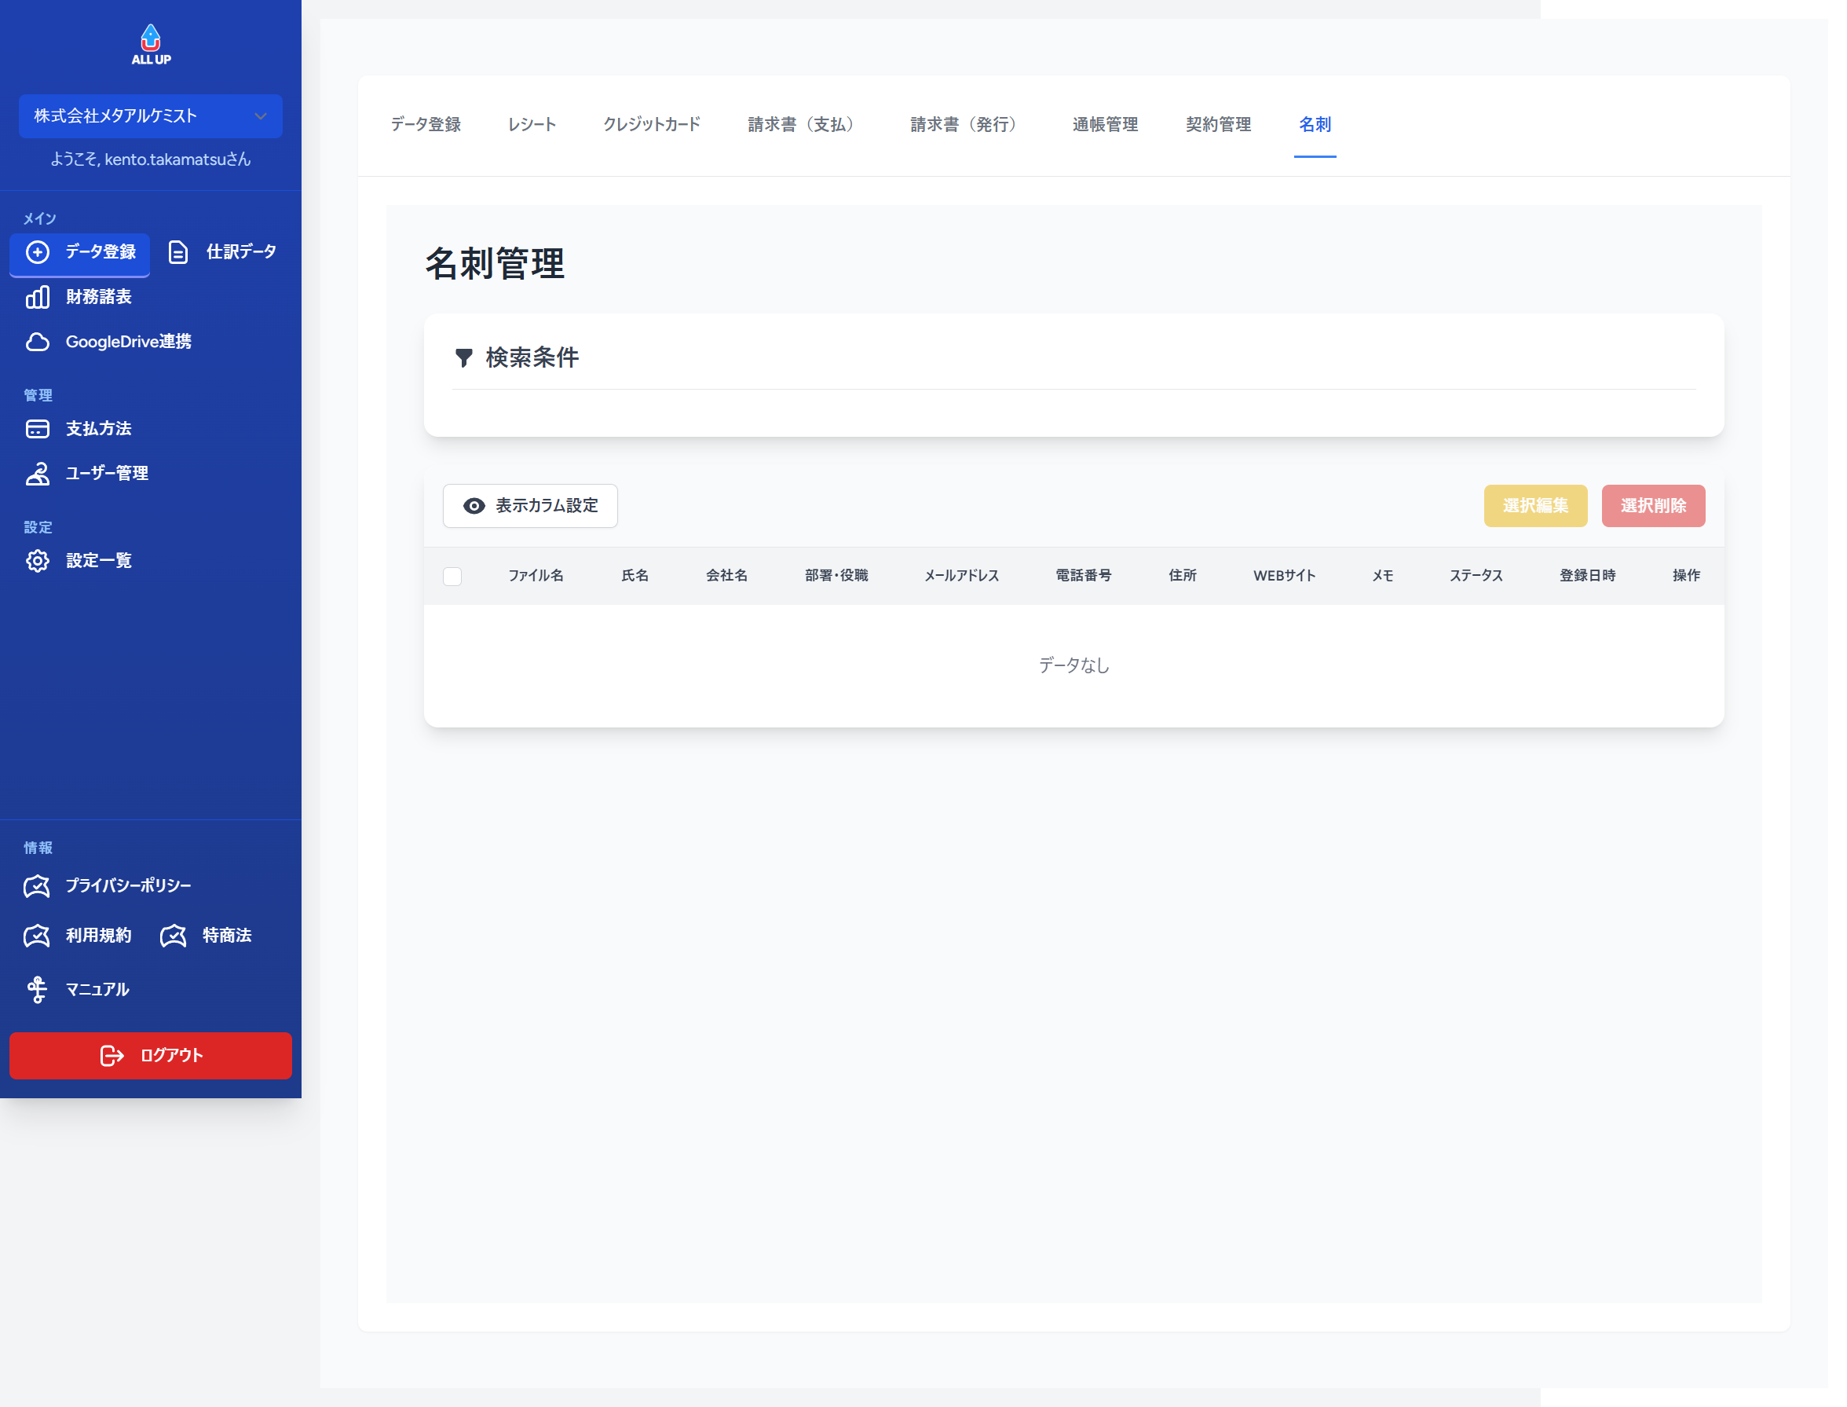The width and height of the screenshot is (1847, 1407).
Task: Click the データなし empty table message
Action: tap(1073, 665)
